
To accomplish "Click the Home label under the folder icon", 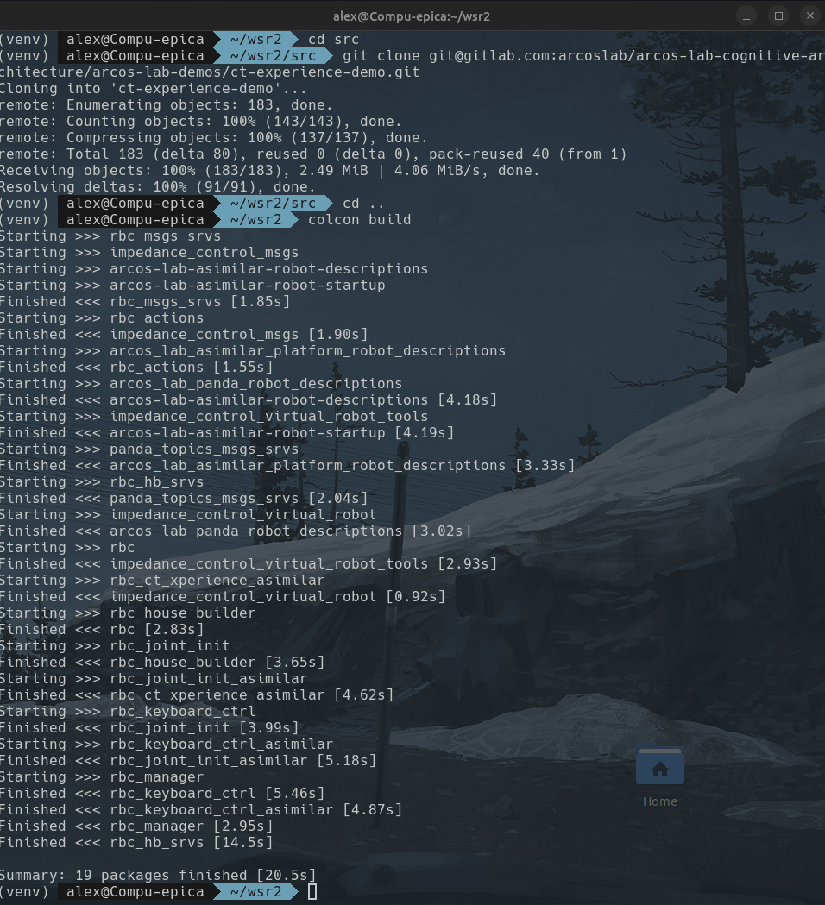I will pos(659,801).
